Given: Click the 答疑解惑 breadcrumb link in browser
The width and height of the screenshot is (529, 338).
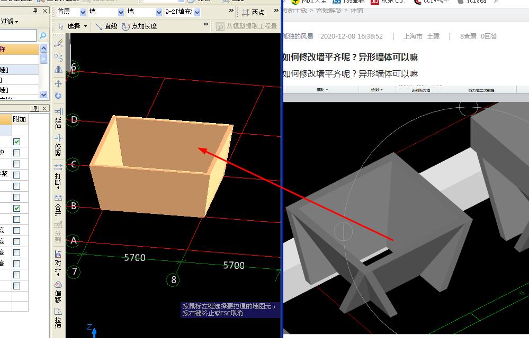Looking at the screenshot, I should tap(329, 11).
